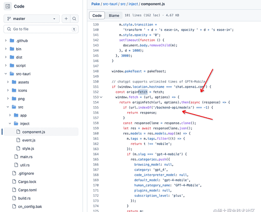This screenshot has width=261, height=212.
Task: Click the .github folder icon
Action: tap(12, 40)
